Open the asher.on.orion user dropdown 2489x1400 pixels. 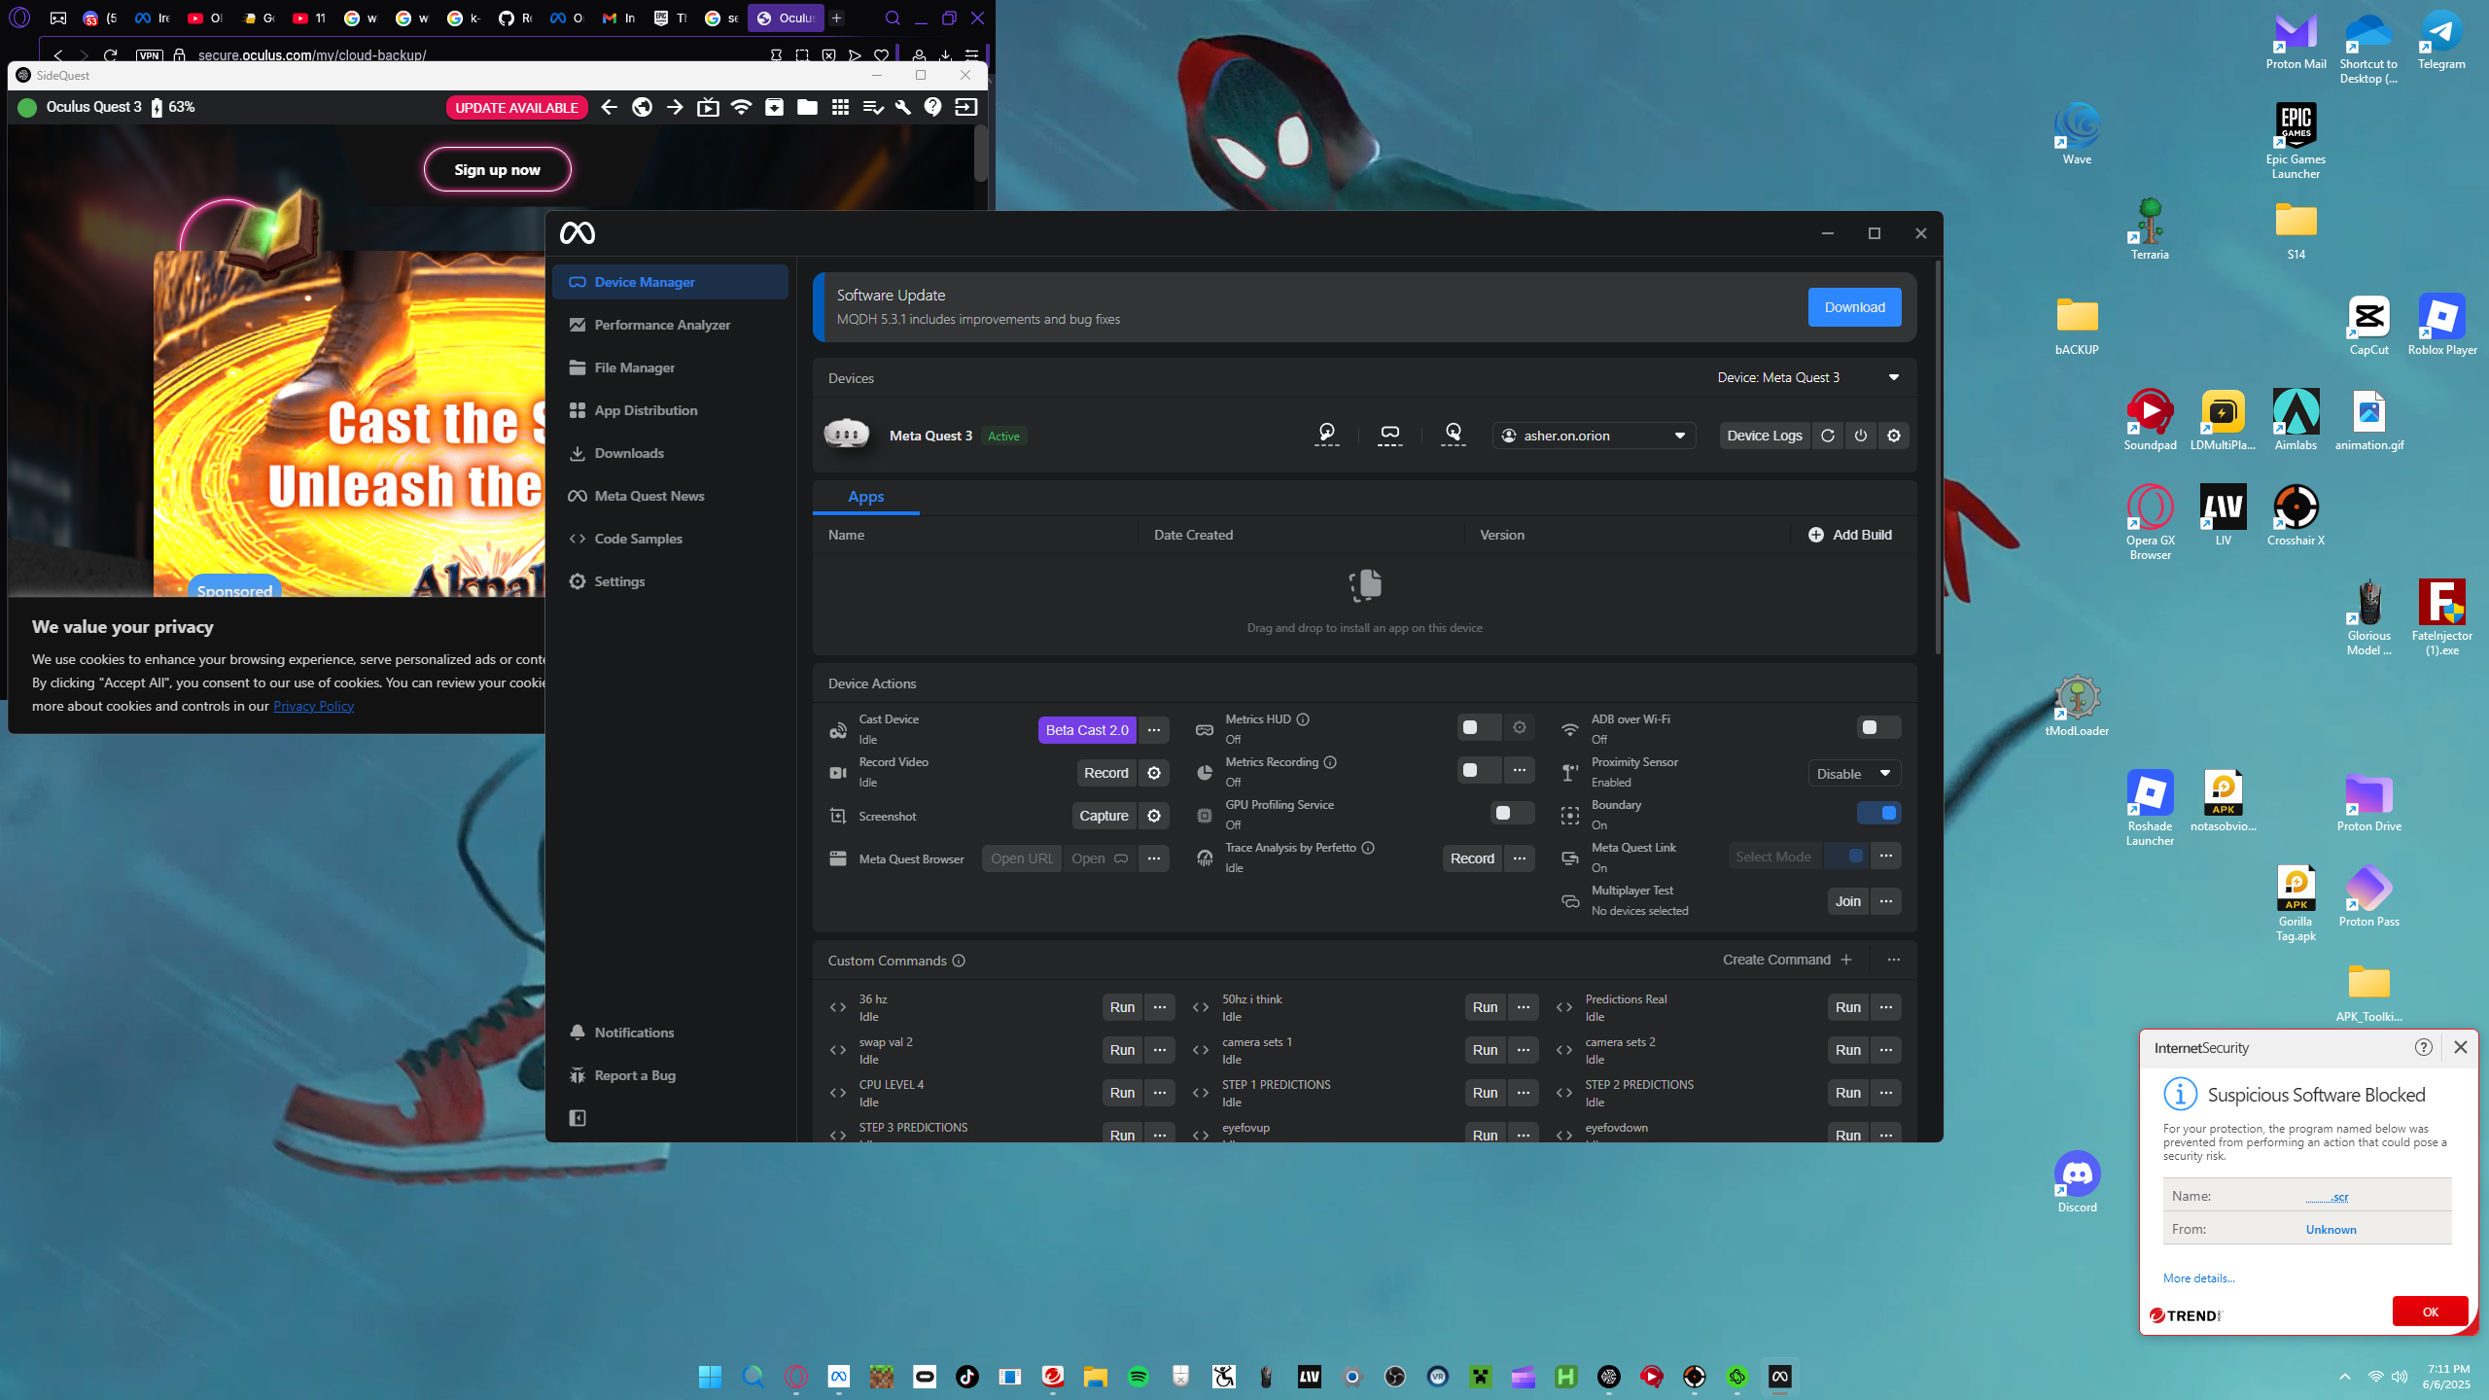(1594, 436)
